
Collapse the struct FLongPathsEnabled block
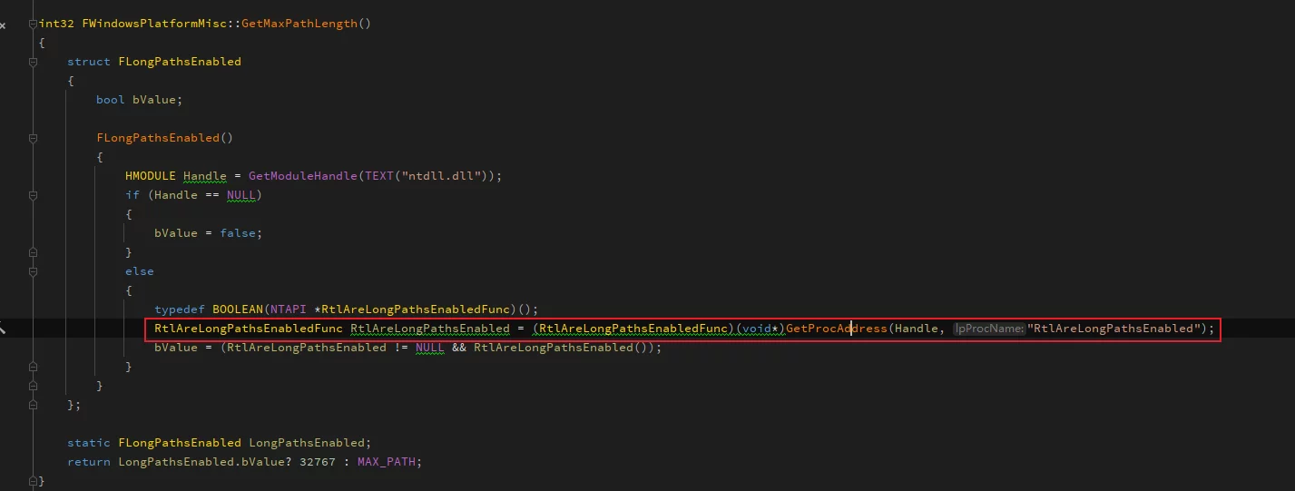(34, 62)
